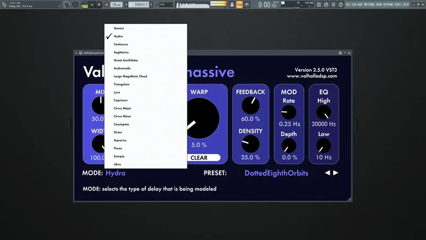Choose Cirrus Major mode
This screenshot has width=426, height=240.
coord(145,108)
